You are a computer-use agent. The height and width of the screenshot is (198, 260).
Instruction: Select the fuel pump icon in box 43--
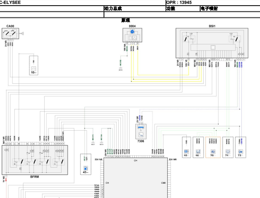[85, 168]
